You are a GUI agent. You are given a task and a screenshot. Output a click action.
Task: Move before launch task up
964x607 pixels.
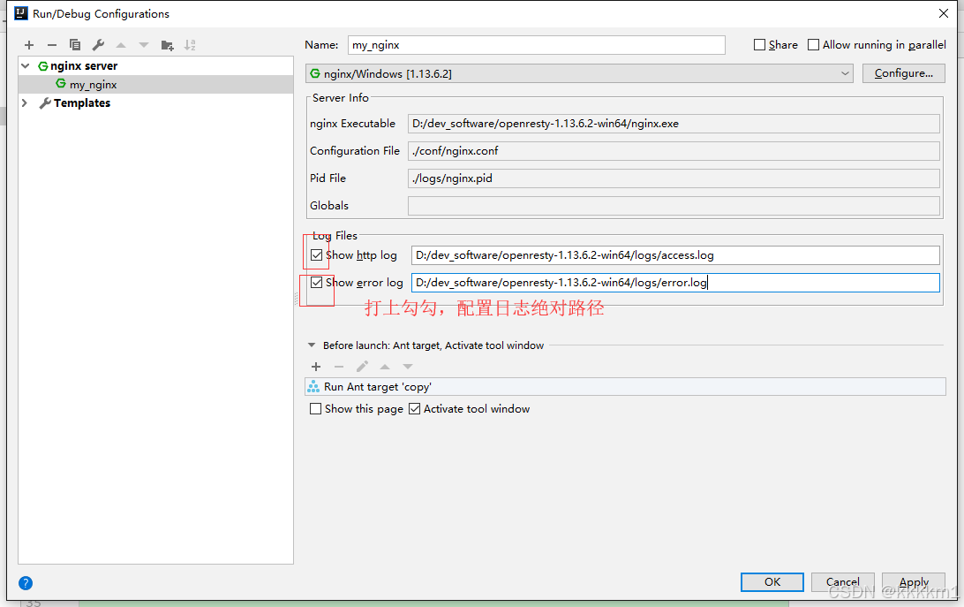385,367
